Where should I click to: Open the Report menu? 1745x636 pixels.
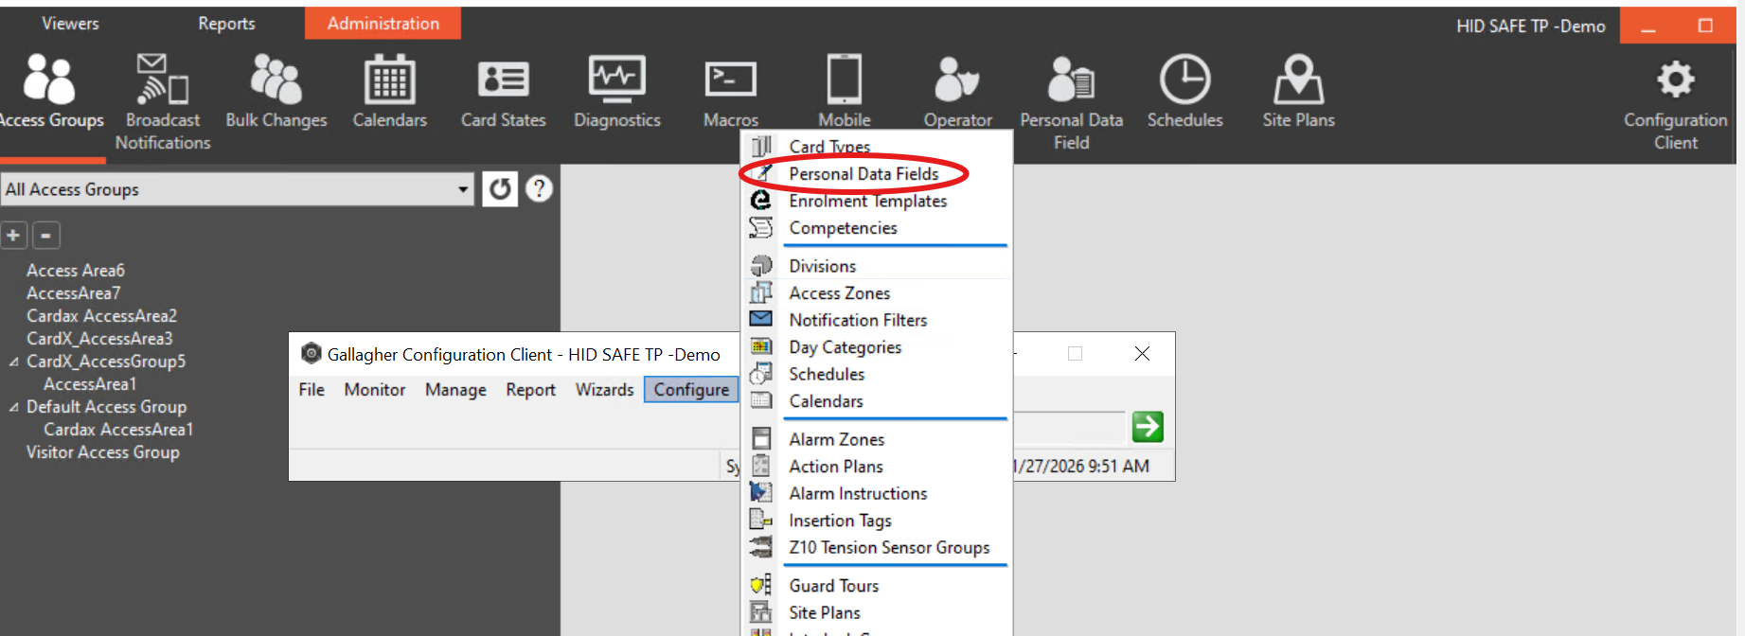click(x=530, y=390)
